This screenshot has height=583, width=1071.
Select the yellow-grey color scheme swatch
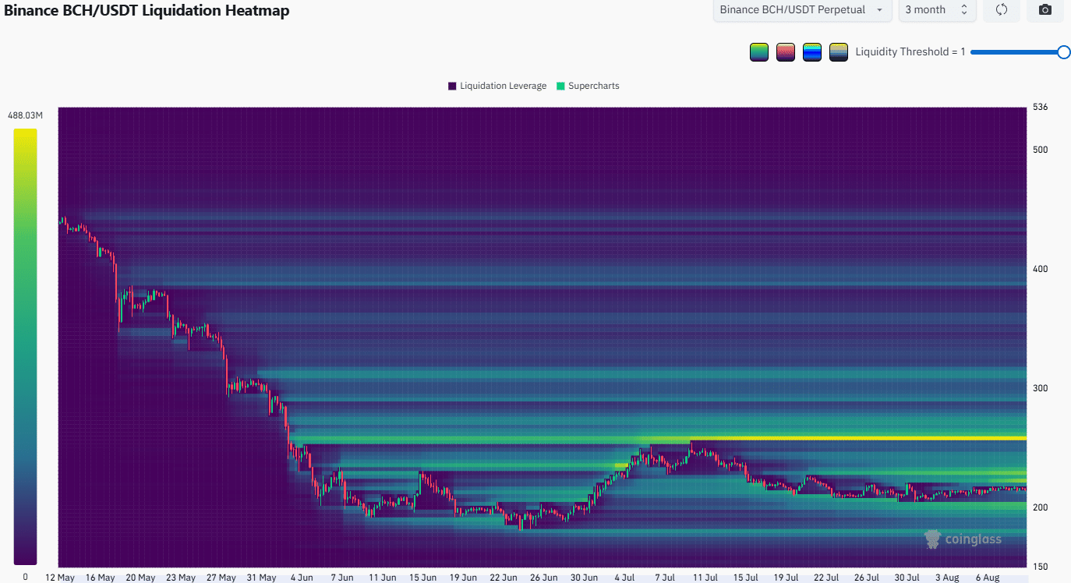coord(839,52)
